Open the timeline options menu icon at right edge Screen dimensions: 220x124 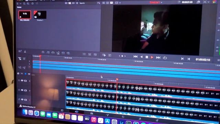[x=219, y=60]
